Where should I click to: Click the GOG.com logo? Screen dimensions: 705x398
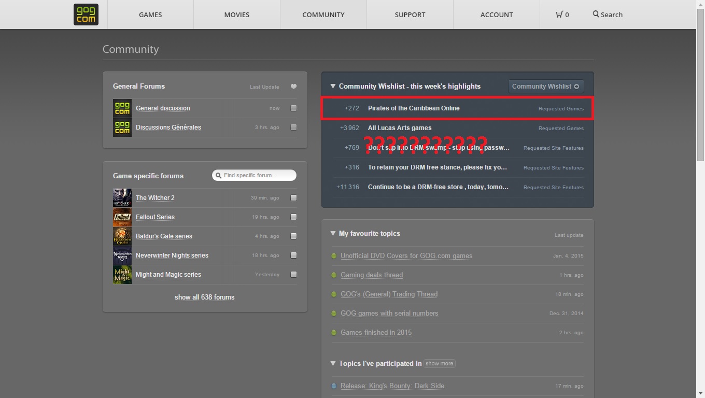86,15
